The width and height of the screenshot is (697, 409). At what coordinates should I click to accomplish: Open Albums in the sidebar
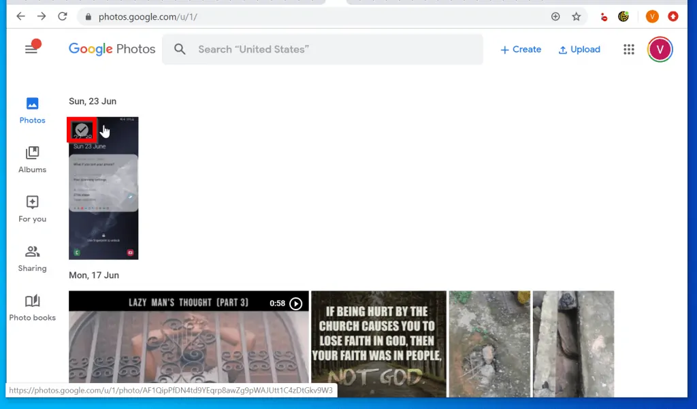(x=33, y=160)
